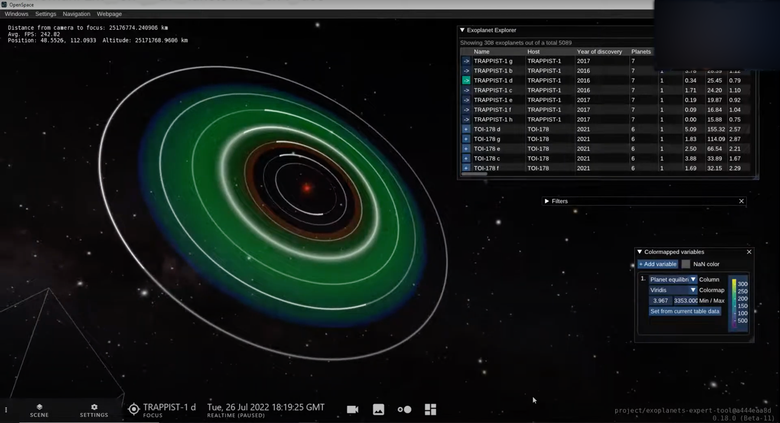The width and height of the screenshot is (780, 423).
Task: Click the TRAPPIST-1 d focus target icon
Action: pyautogui.click(x=134, y=409)
